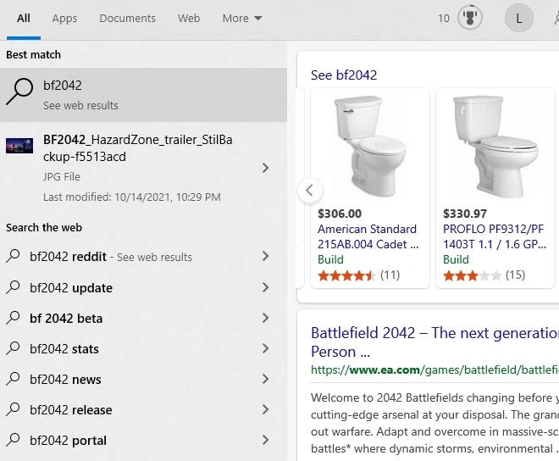Switch to the Documents tab

127,19
